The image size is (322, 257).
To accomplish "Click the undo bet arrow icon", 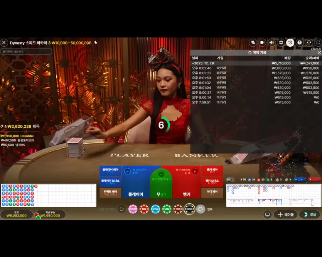I will click(121, 209).
